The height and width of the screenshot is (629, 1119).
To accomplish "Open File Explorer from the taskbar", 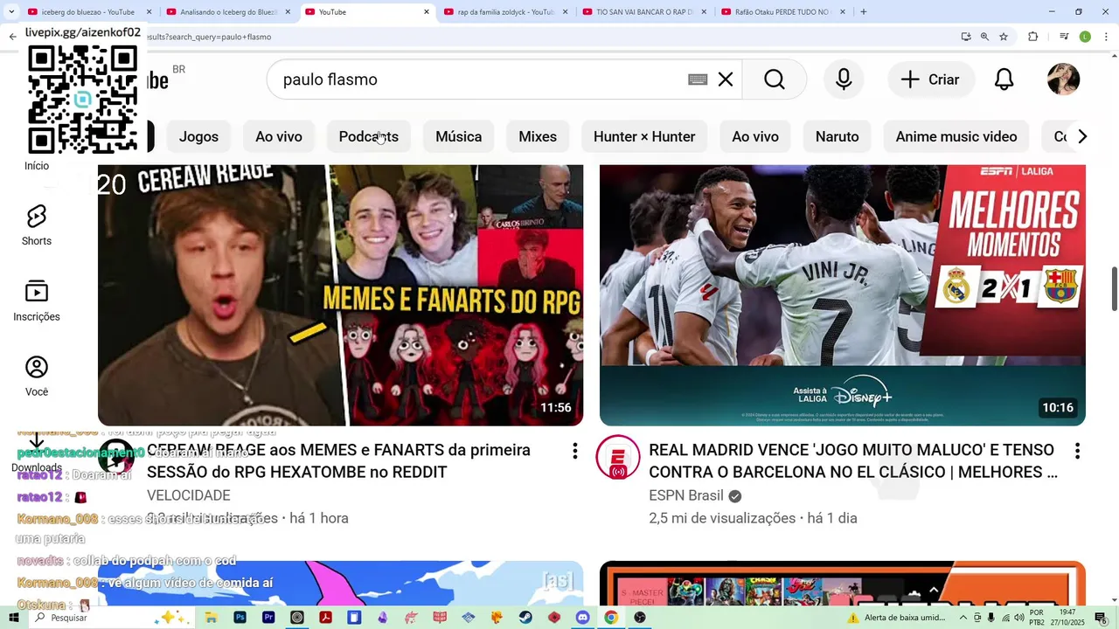I will (211, 618).
